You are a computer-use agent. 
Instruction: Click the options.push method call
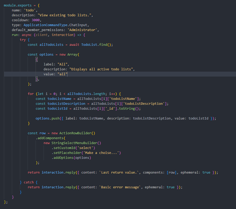click(x=45, y=118)
